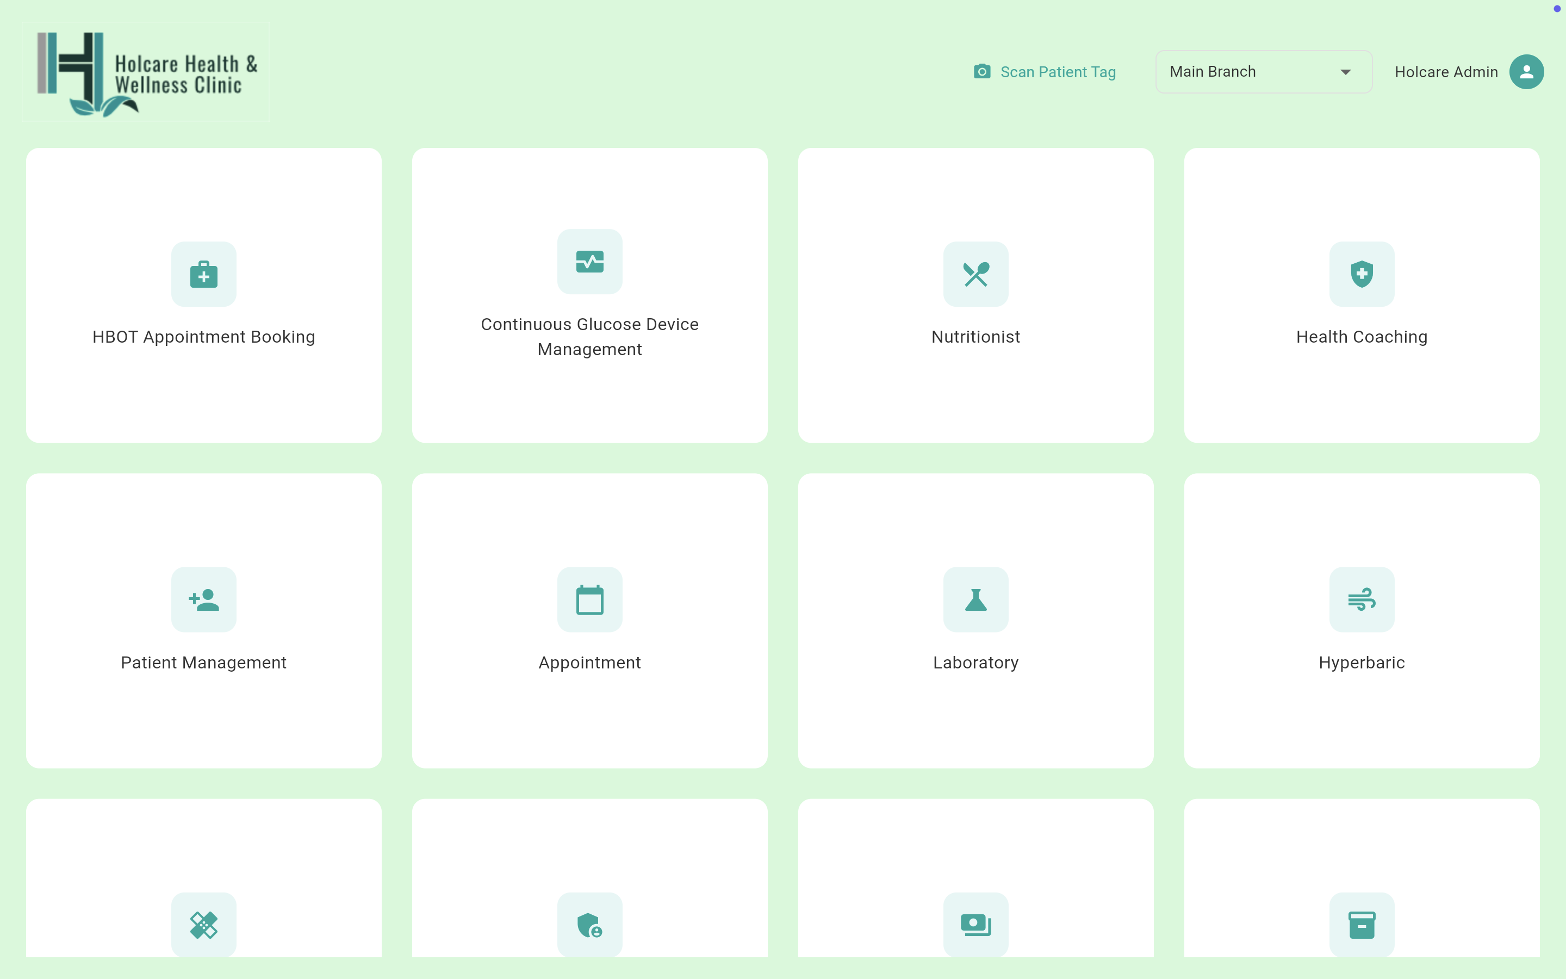The width and height of the screenshot is (1566, 979).
Task: Open the Holcare Admin user avatar
Action: coord(1526,72)
